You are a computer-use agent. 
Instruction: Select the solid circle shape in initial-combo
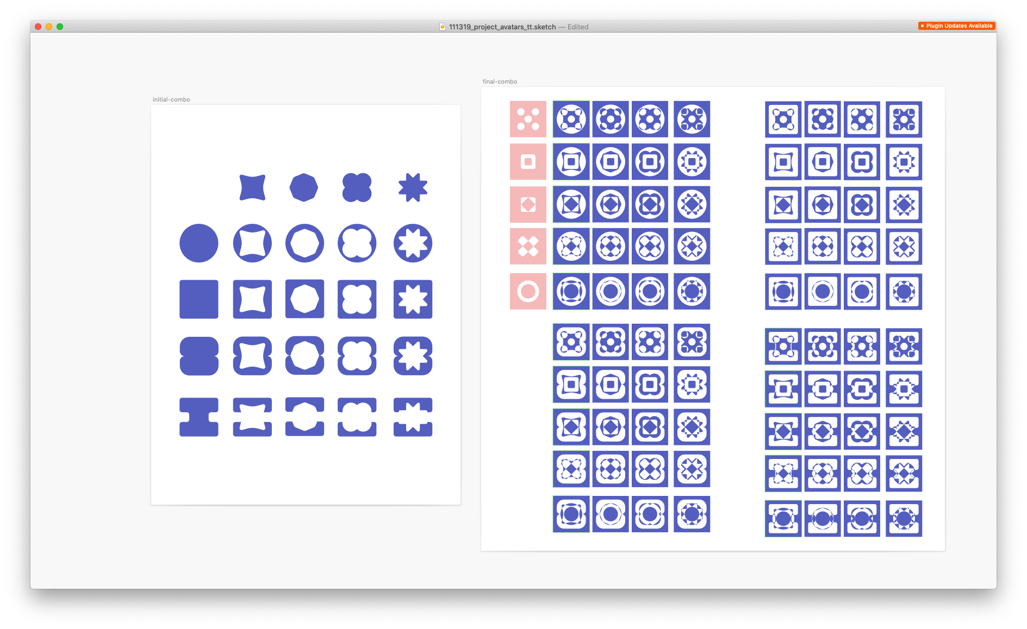pos(199,243)
